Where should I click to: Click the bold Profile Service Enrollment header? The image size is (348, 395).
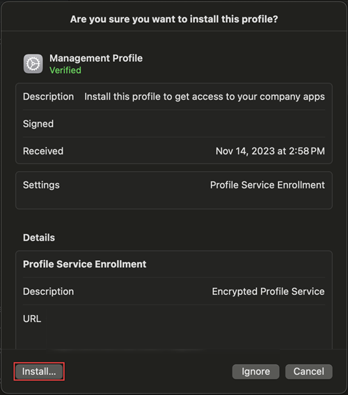(84, 264)
